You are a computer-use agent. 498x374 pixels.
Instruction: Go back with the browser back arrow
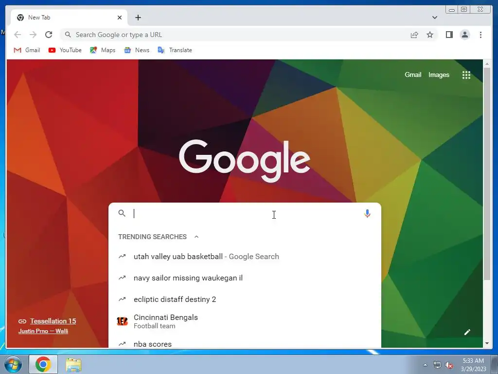click(x=18, y=35)
